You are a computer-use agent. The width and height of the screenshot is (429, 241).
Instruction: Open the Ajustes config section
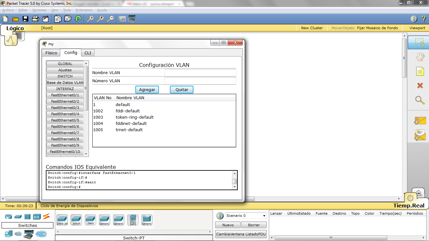(x=65, y=70)
